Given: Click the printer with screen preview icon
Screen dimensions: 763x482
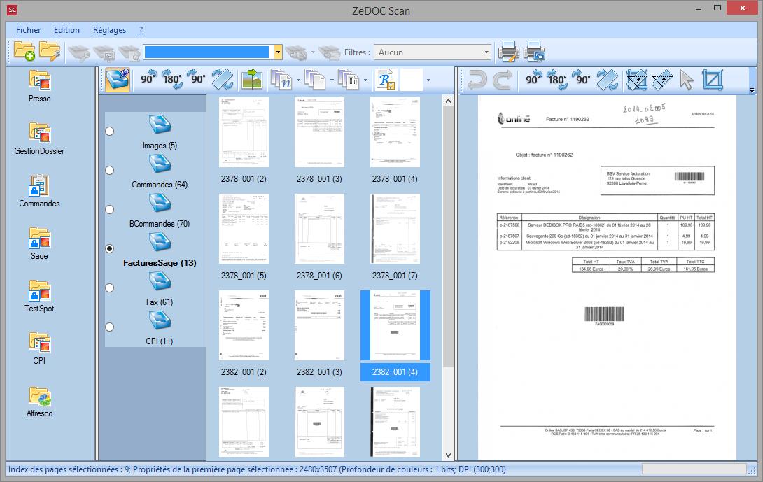Looking at the screenshot, I should [534, 52].
